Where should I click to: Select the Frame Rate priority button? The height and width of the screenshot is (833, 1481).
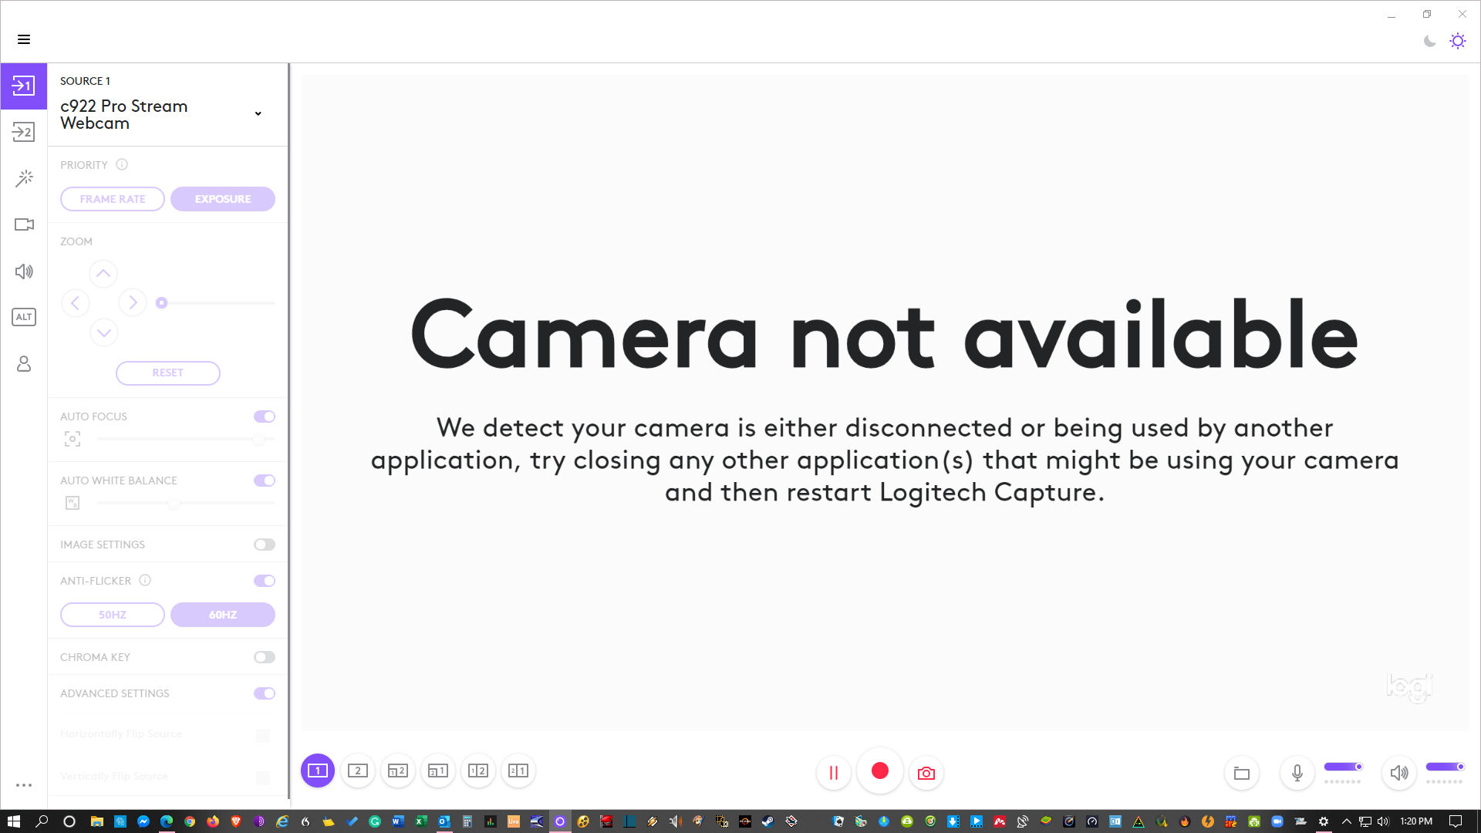click(x=113, y=199)
